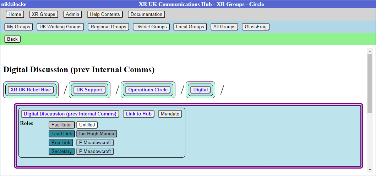The height and width of the screenshot is (176, 376).
Task: Show All Groups
Action: tap(224, 27)
